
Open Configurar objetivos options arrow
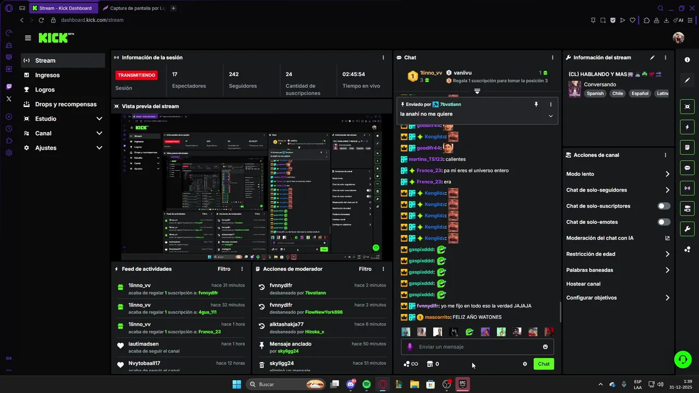coord(667,298)
